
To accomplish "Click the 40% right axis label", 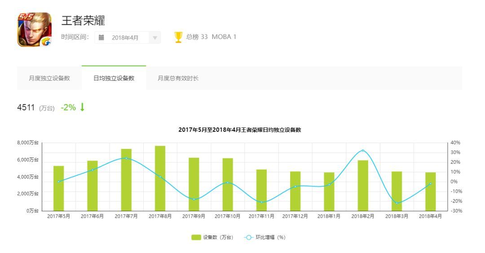I will click(x=455, y=143).
